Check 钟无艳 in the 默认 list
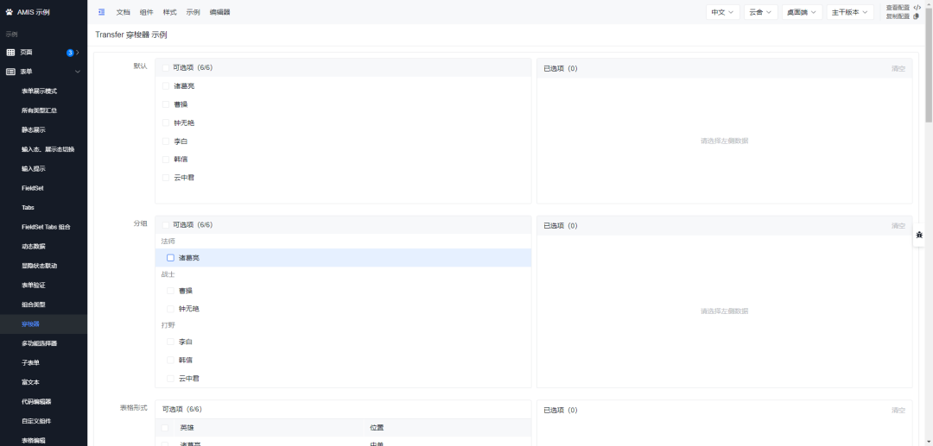 click(166, 123)
